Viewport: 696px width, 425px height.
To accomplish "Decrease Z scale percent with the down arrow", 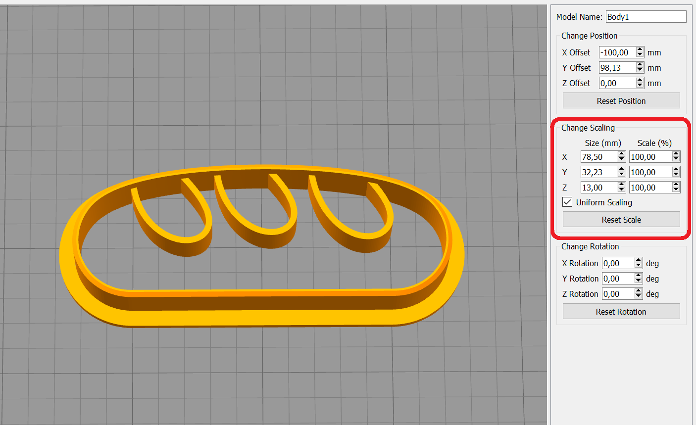I will tap(676, 190).
